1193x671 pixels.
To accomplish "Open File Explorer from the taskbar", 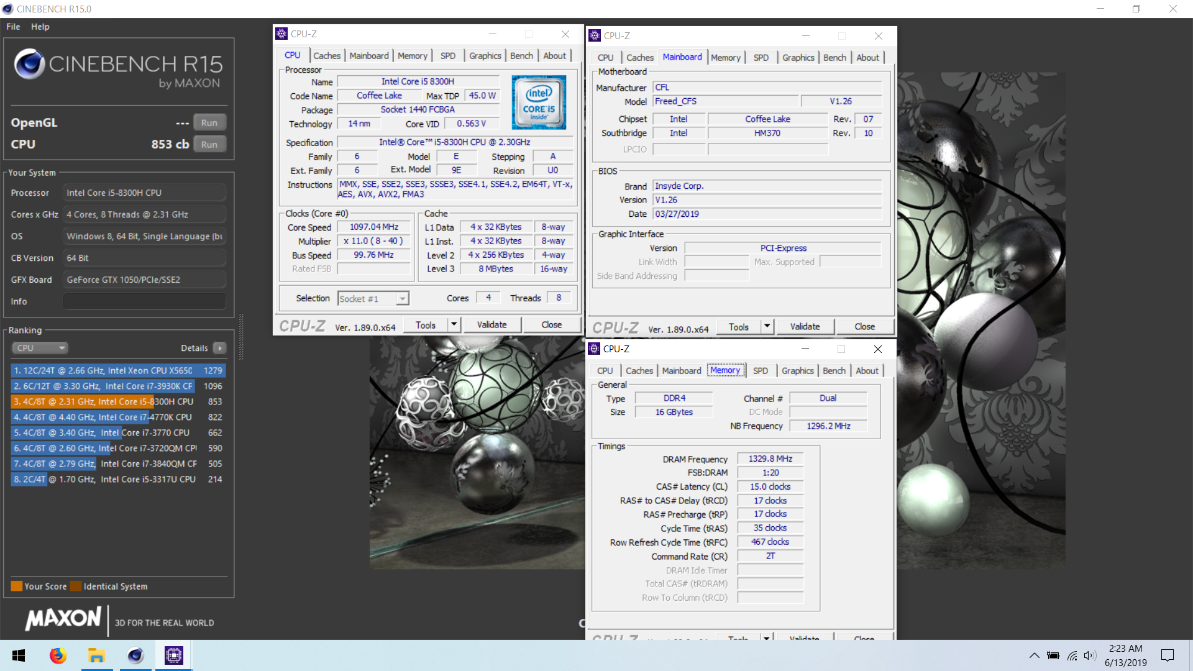I will [96, 655].
